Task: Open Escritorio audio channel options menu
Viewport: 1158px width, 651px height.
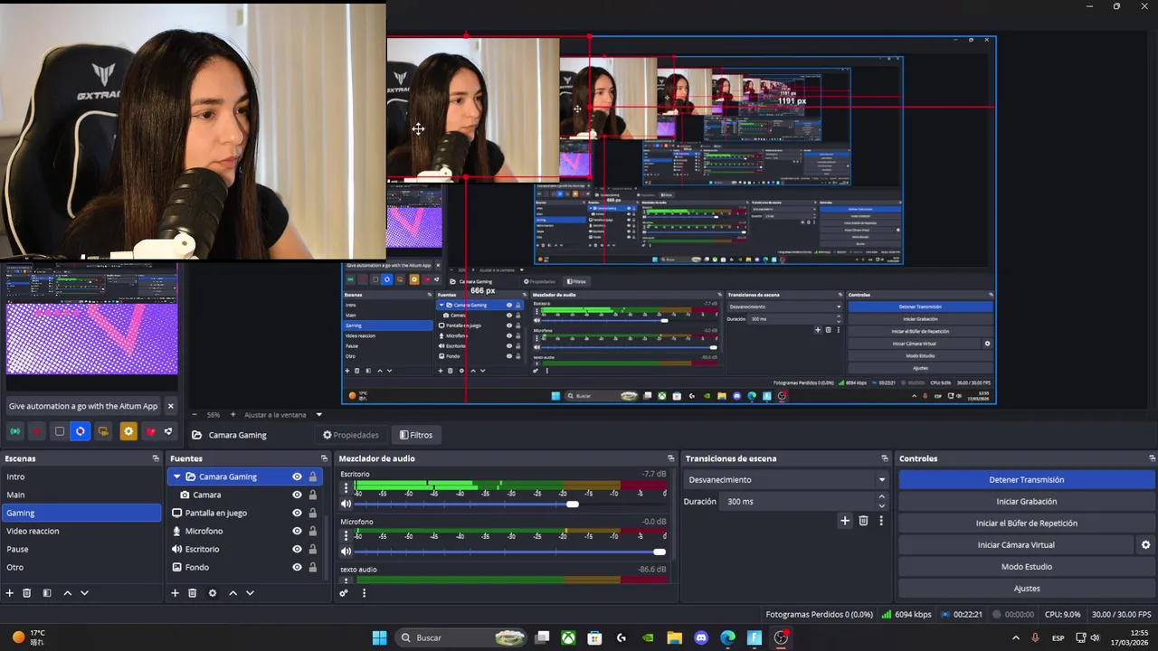Action: tap(346, 488)
